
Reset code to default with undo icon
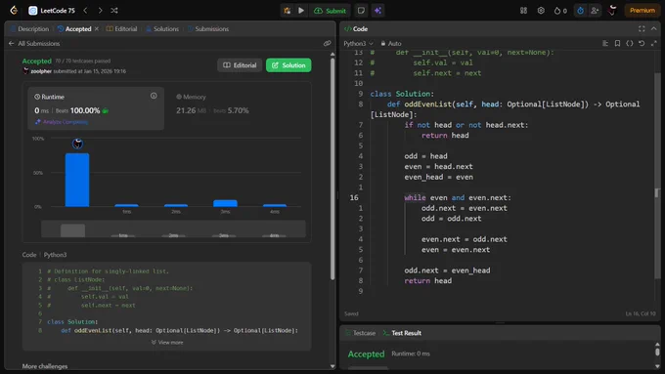(x=642, y=43)
